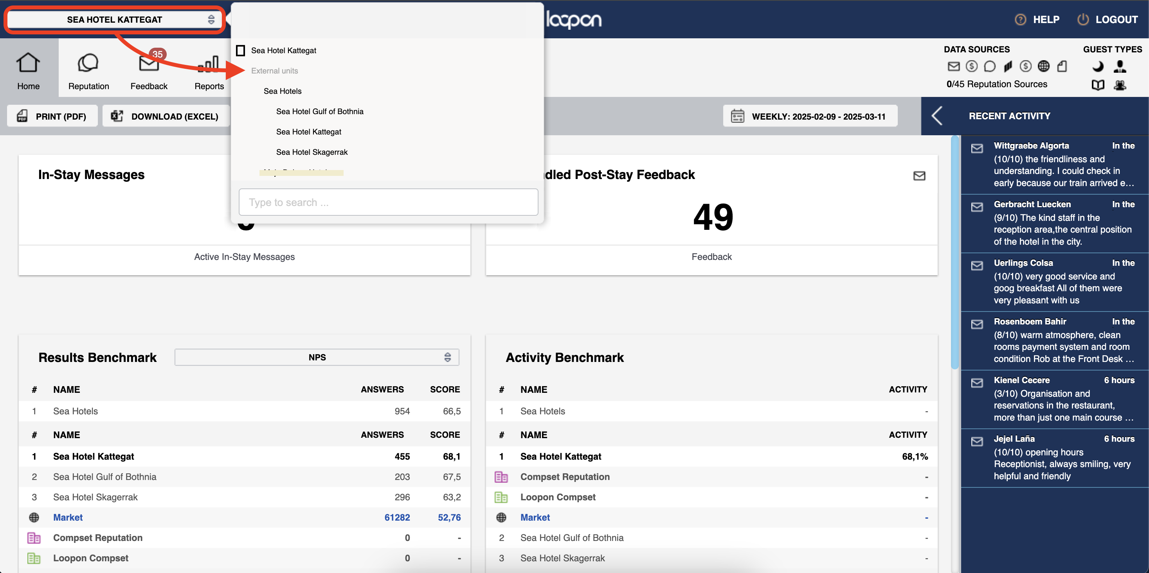Click the Type to search field
The image size is (1149, 573).
(x=388, y=202)
